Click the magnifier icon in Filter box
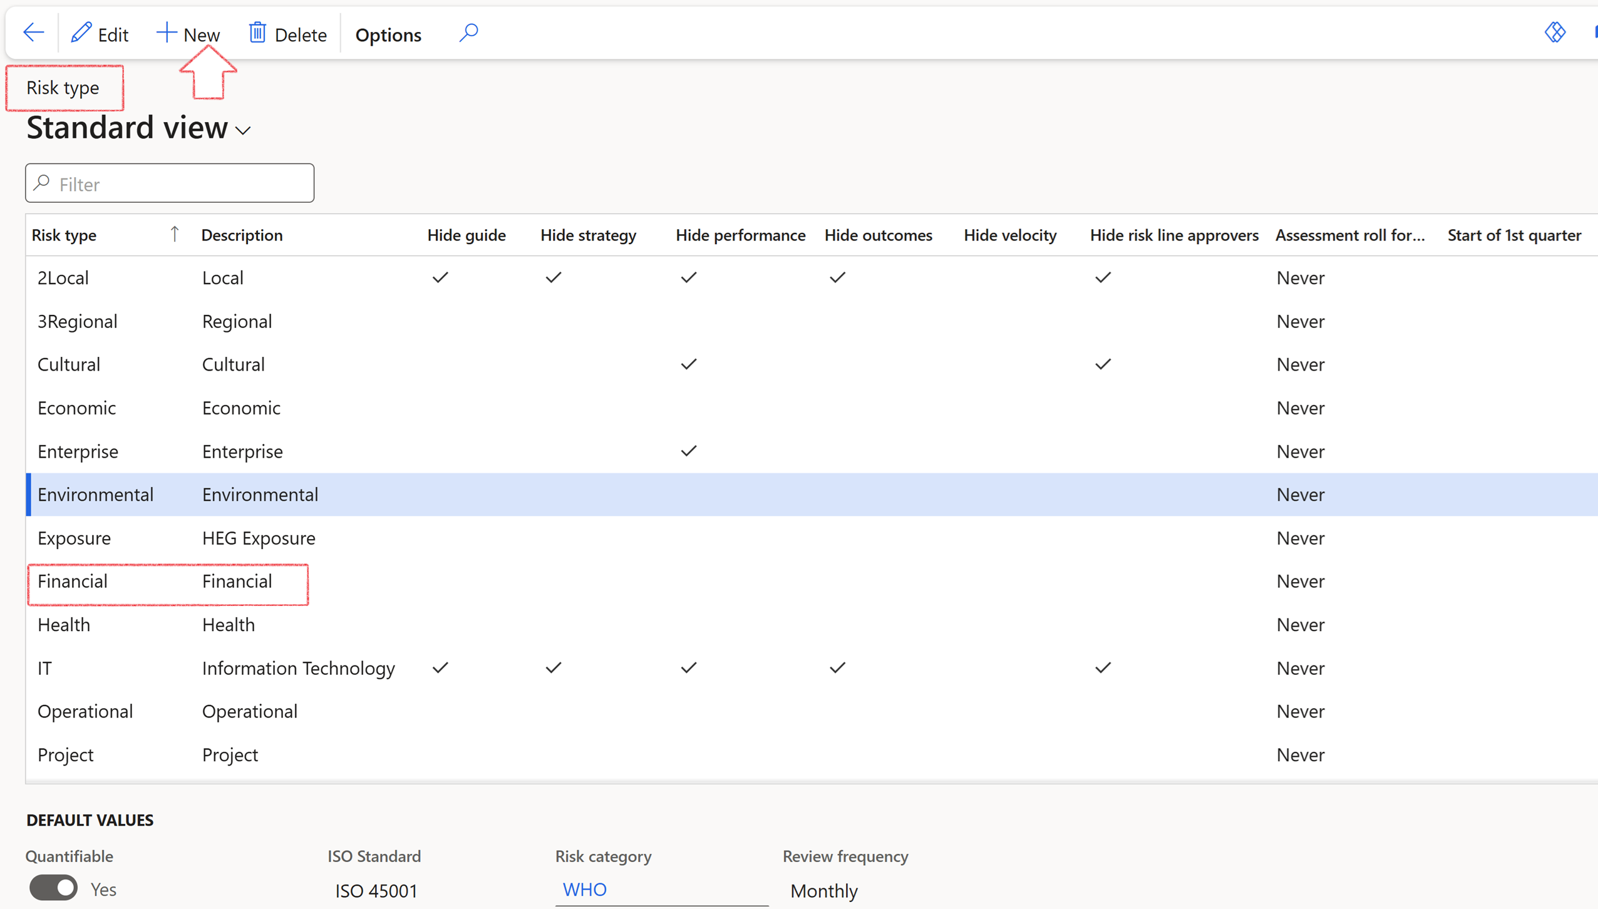The height and width of the screenshot is (909, 1598). tap(43, 183)
